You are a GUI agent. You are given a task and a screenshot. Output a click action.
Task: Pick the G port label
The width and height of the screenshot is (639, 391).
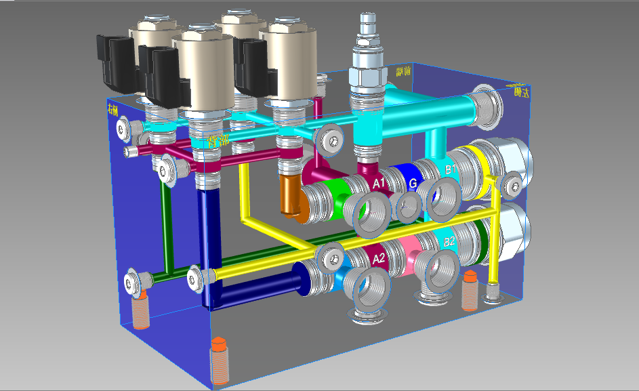click(x=413, y=183)
